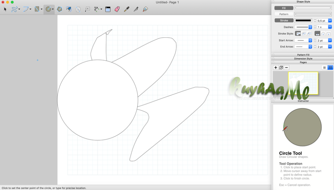Open freehand tool variants dropdown arrow
The width and height of the screenshot is (334, 190).
click(19, 9)
